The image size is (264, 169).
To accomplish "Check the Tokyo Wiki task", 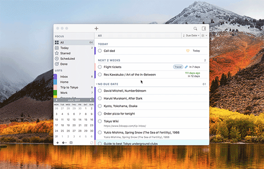I will tap(100, 121).
